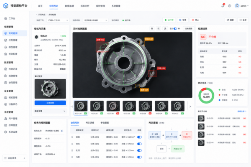The height and width of the screenshot is (167, 251).
Task: Go to 模型管理 in the sidebar
Action: pos(13,47)
